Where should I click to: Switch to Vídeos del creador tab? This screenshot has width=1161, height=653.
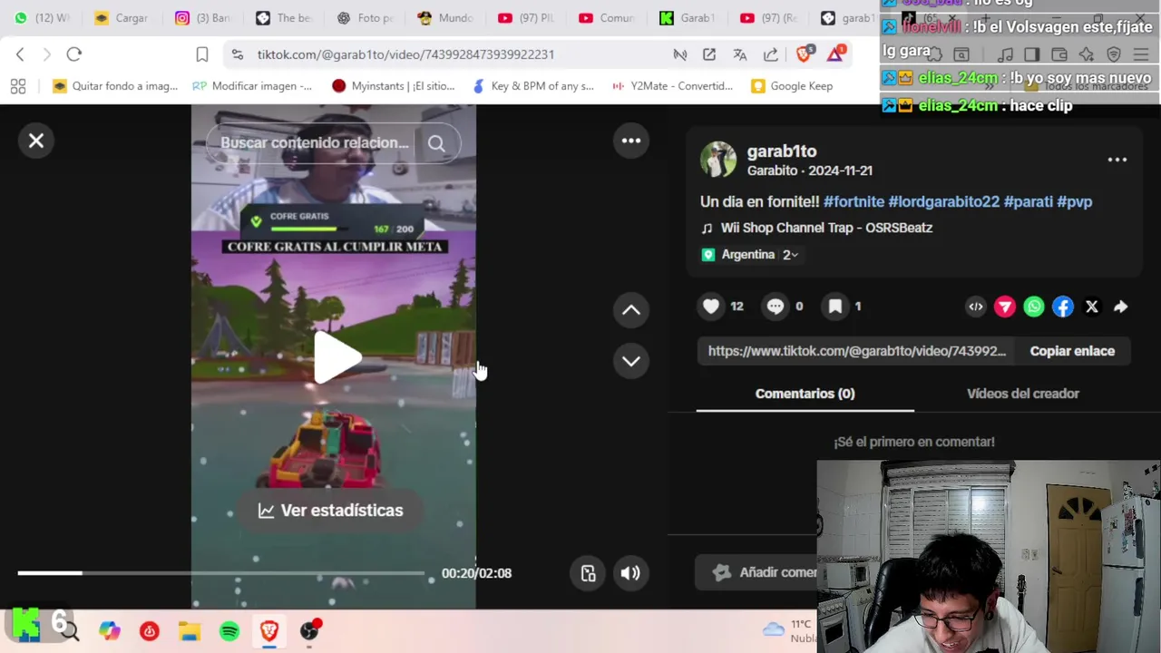[x=1023, y=394]
